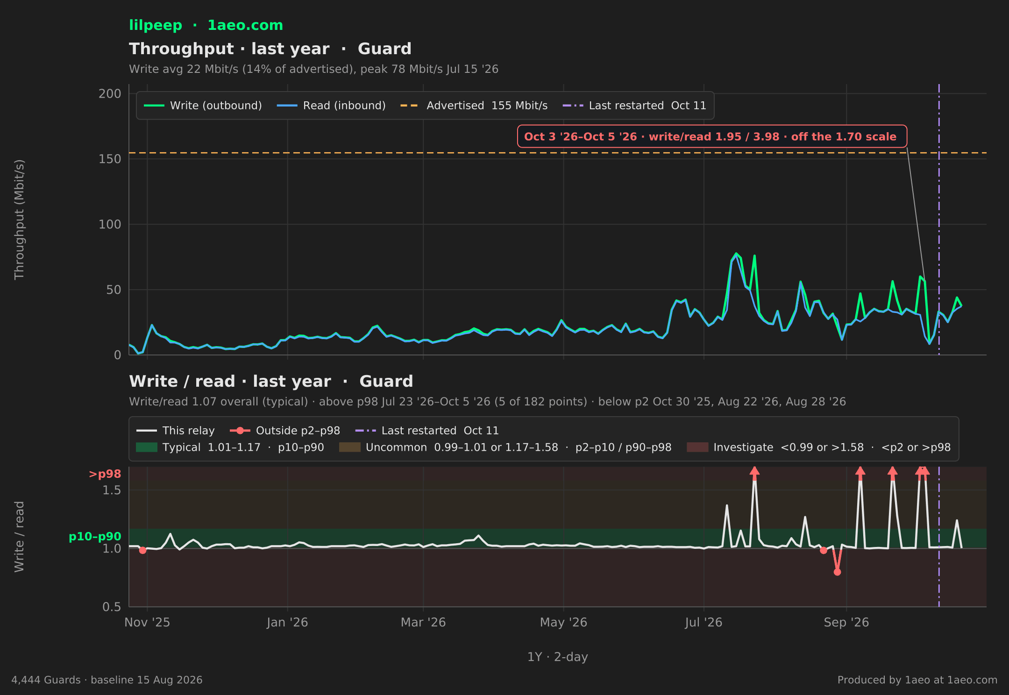
Task: Click the green Typical band swatch
Action: pyautogui.click(x=147, y=447)
